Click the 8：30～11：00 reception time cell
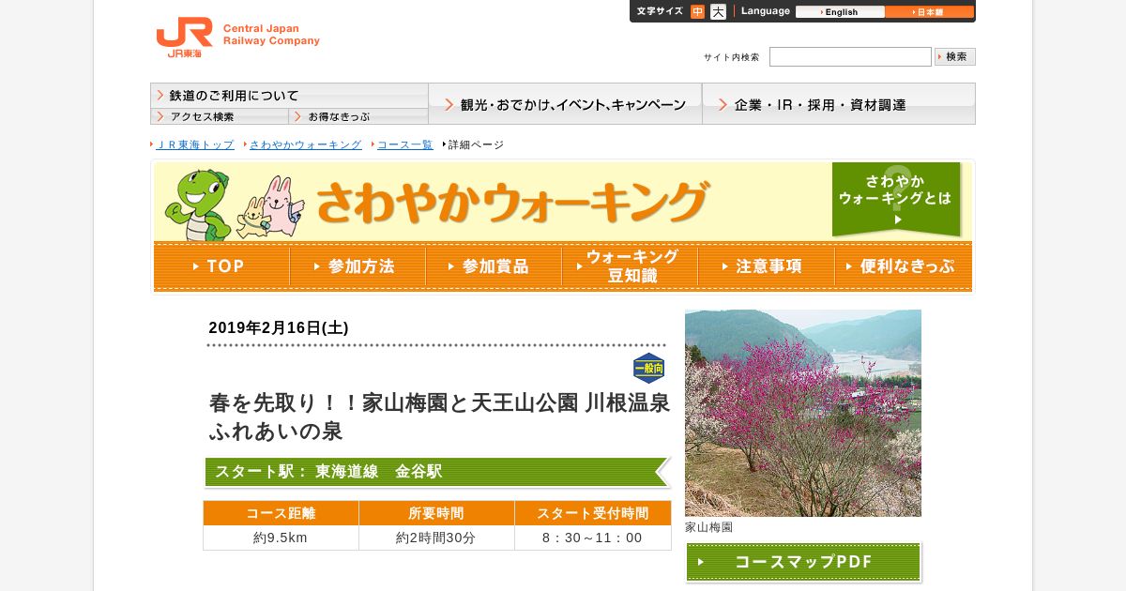Screen dimensions: 1126x591 click(593, 538)
